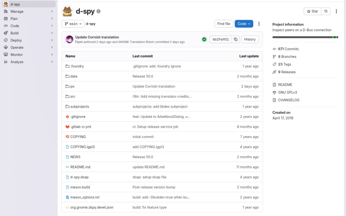Expand the Build menu chevron

click(x=52, y=33)
